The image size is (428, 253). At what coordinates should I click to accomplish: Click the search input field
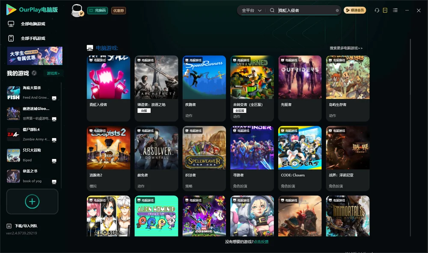[x=306, y=10]
